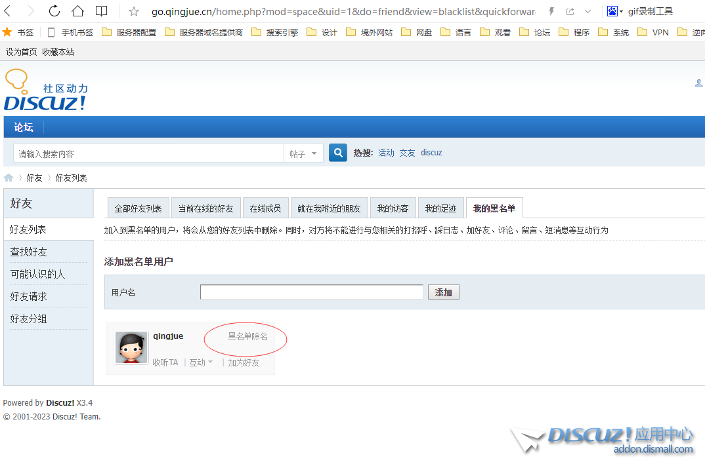
Task: Go to browser home page icon
Action: pos(77,11)
